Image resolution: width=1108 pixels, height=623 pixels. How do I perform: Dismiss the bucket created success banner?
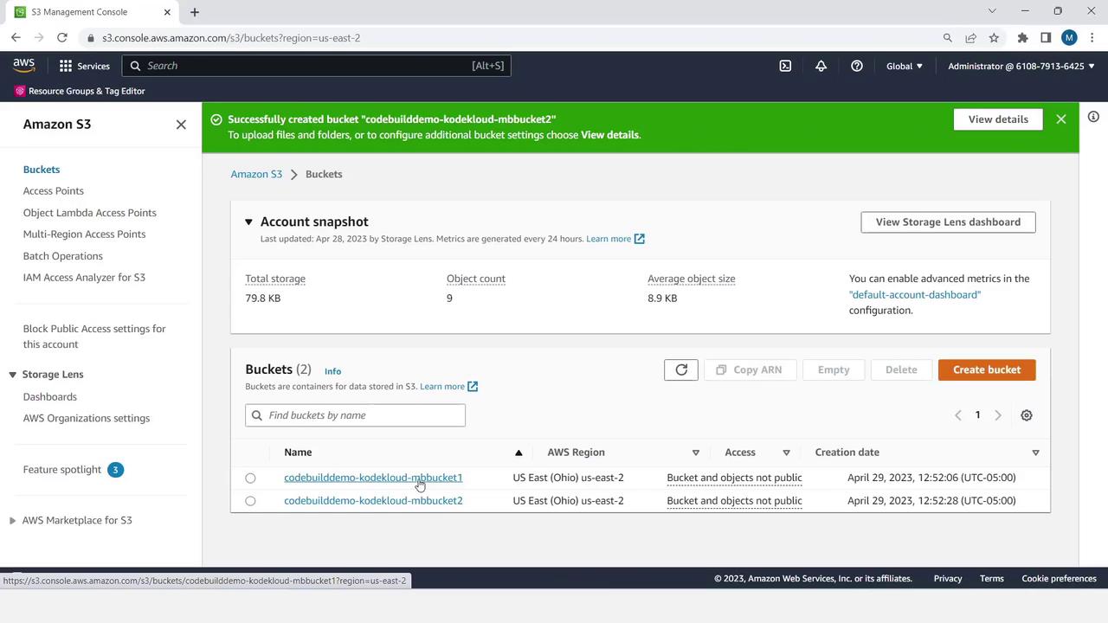[1061, 119]
